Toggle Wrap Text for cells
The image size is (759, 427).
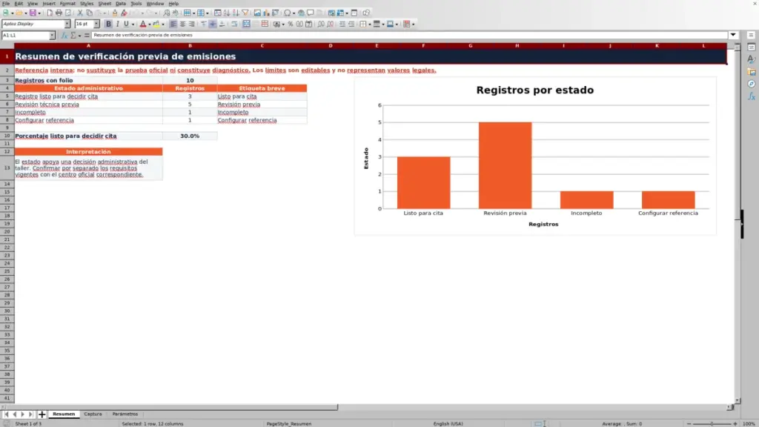(x=234, y=24)
